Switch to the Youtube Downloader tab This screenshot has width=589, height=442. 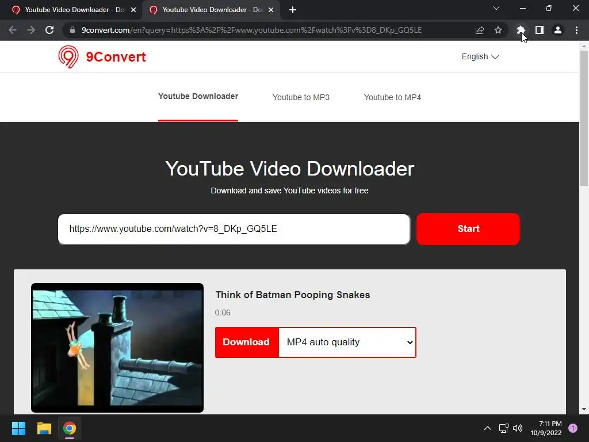coord(198,96)
